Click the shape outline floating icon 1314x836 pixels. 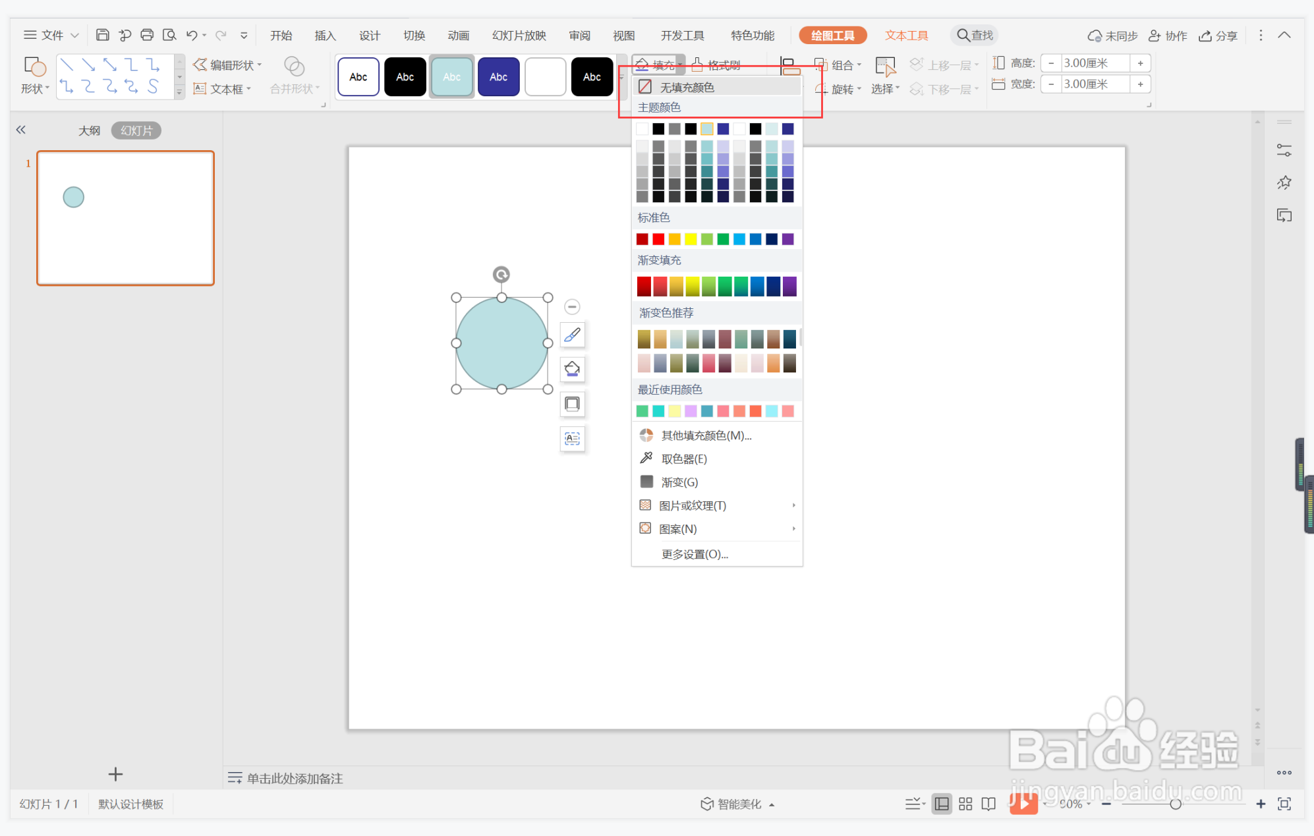(572, 404)
